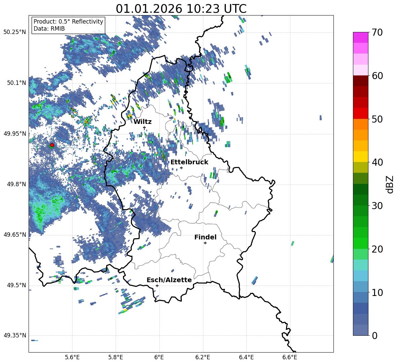
Task: Click the 'dBZ' colorbar axis label
Action: coord(390,184)
